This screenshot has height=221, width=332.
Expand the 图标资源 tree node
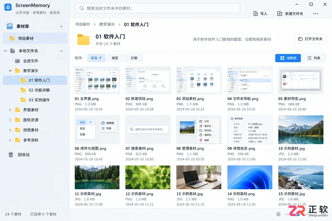click(x=10, y=120)
